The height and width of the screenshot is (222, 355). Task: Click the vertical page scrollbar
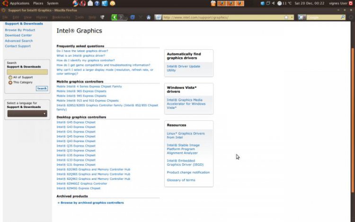tap(353, 120)
